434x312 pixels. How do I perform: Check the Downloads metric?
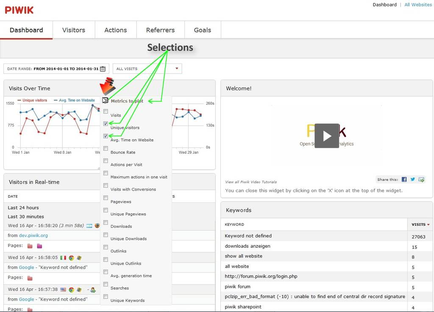click(x=106, y=222)
